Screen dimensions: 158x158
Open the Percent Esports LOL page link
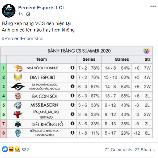tap(42, 8)
